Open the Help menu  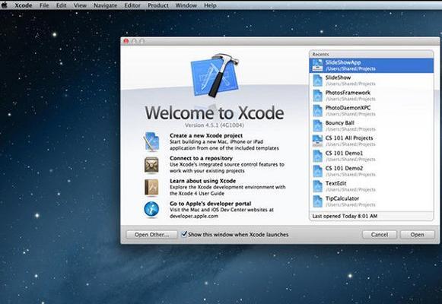click(210, 5)
